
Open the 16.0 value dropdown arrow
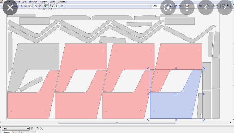[x=195, y=6]
